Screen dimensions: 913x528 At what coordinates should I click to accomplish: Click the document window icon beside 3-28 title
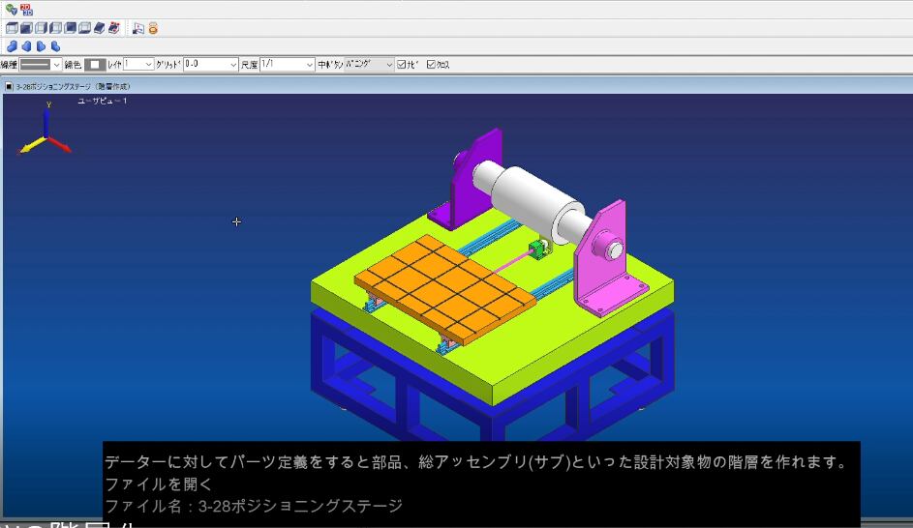(x=9, y=87)
